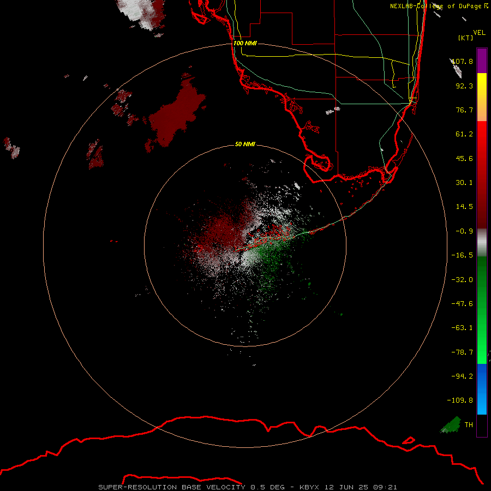
Task: Click the 100 NMI range ring label
Action: coord(245,43)
